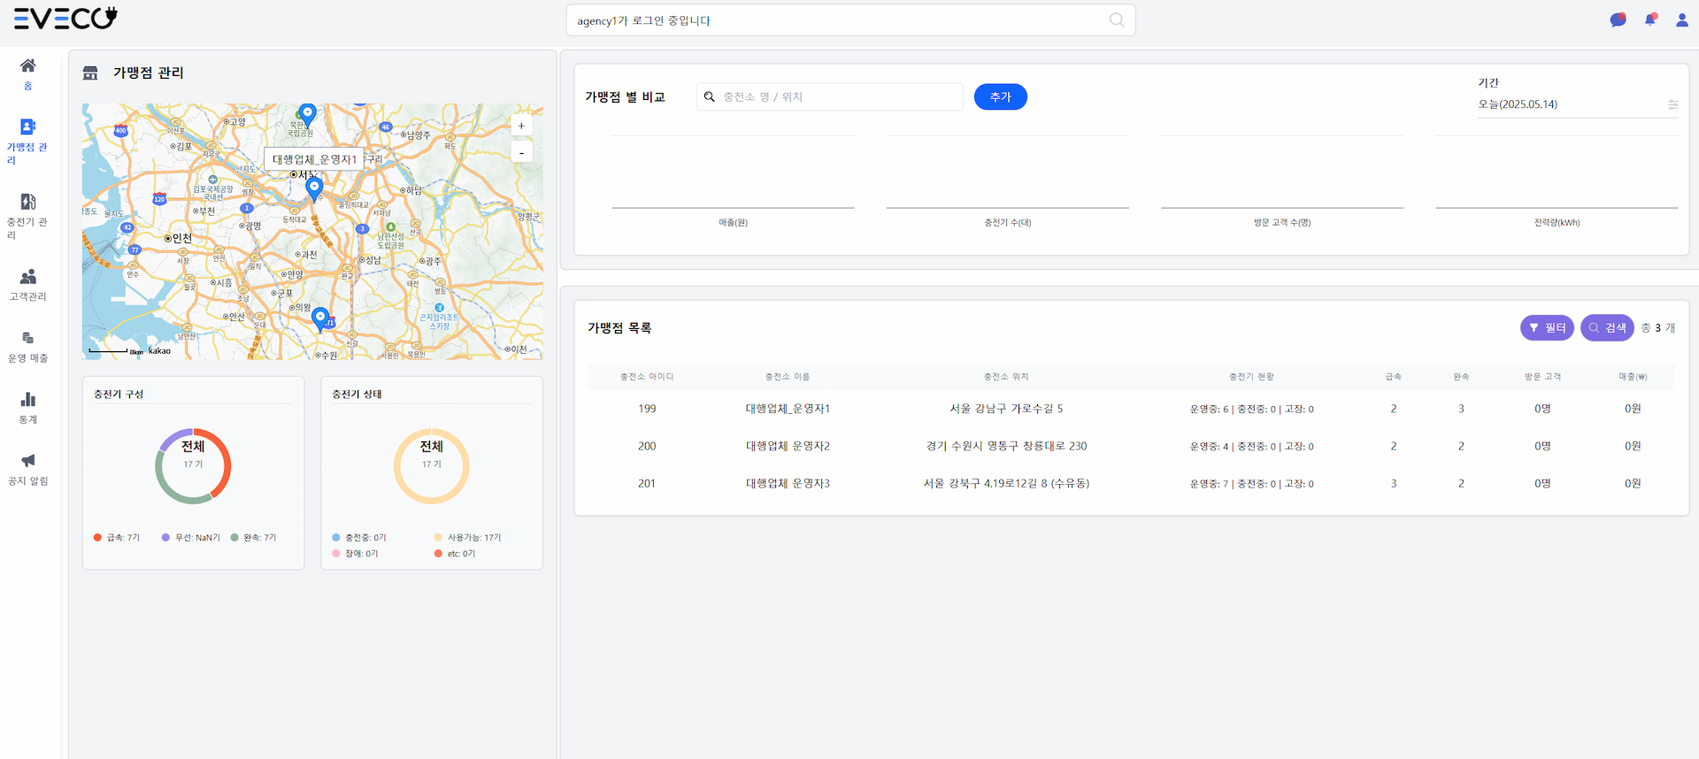
Task: Click the 필터 button
Action: pyautogui.click(x=1547, y=327)
